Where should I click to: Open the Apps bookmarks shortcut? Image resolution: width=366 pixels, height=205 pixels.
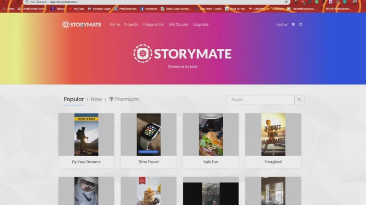pos(8,9)
